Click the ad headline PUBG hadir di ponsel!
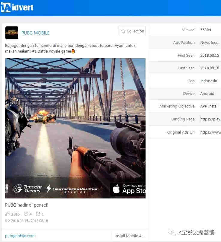This screenshot has width=221, height=242. point(27,205)
